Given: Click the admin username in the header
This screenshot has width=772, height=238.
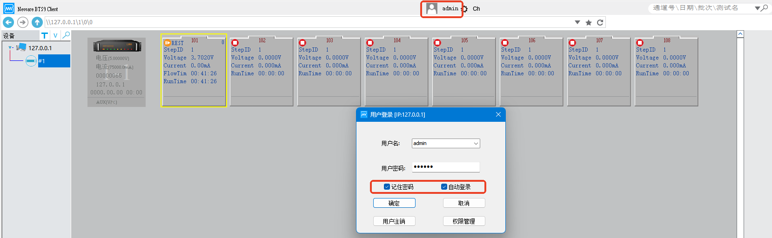Looking at the screenshot, I should tap(450, 8).
